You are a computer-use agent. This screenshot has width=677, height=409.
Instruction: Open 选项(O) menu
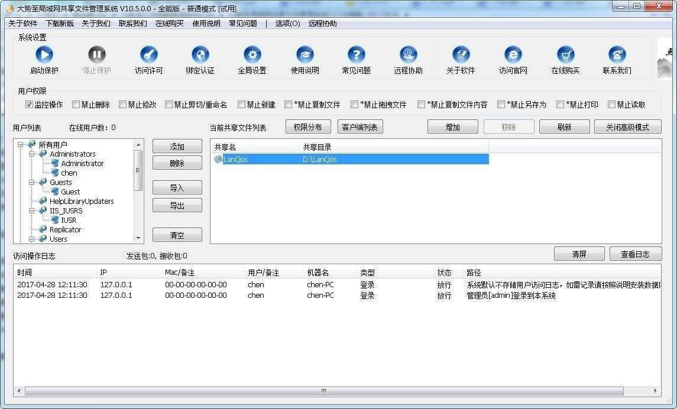coord(287,23)
